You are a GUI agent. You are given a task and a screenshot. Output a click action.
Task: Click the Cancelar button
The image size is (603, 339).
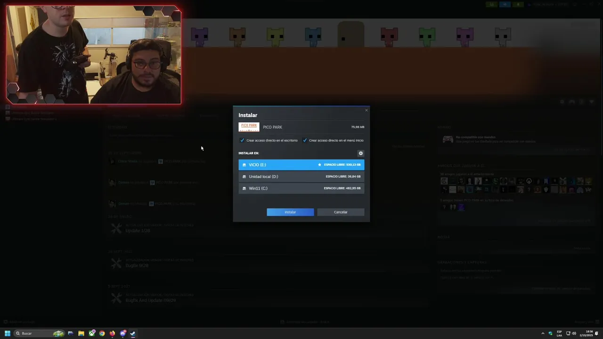click(341, 212)
